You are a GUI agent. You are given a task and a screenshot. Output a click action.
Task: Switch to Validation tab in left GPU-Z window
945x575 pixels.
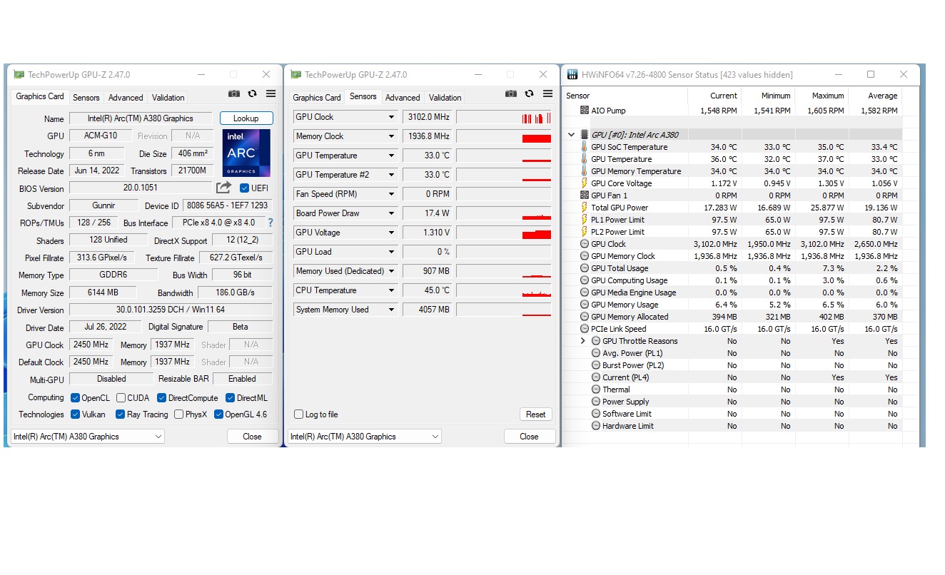tap(168, 98)
